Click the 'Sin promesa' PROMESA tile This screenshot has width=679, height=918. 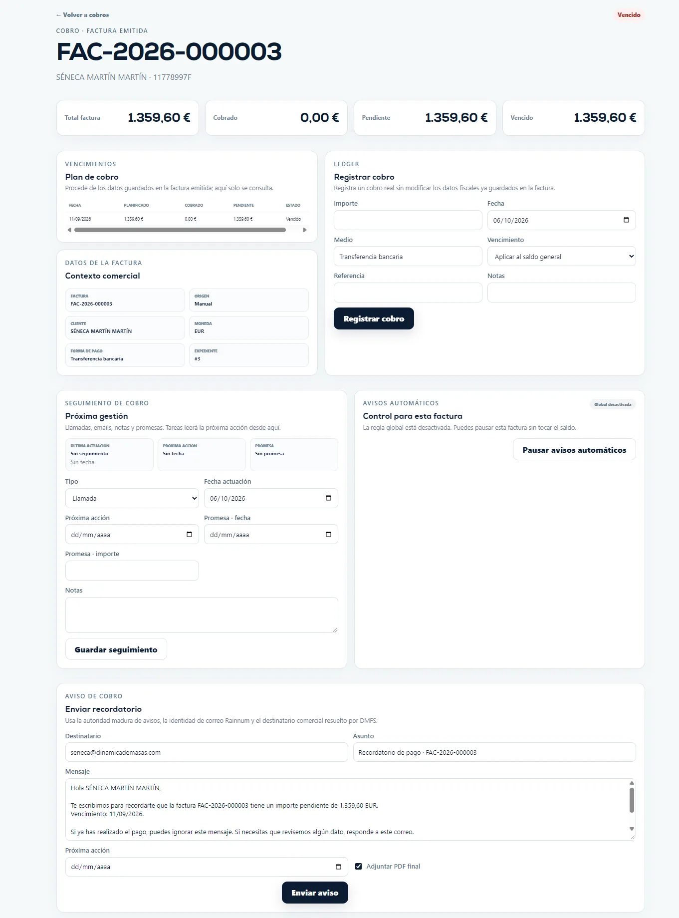(x=294, y=454)
